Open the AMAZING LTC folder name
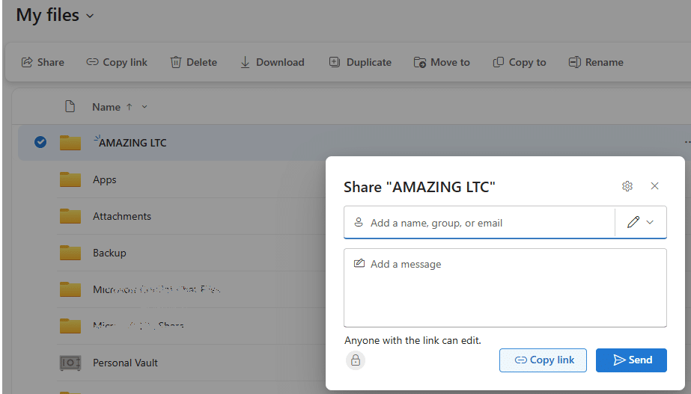Viewport: 691px width, 394px height. click(133, 143)
